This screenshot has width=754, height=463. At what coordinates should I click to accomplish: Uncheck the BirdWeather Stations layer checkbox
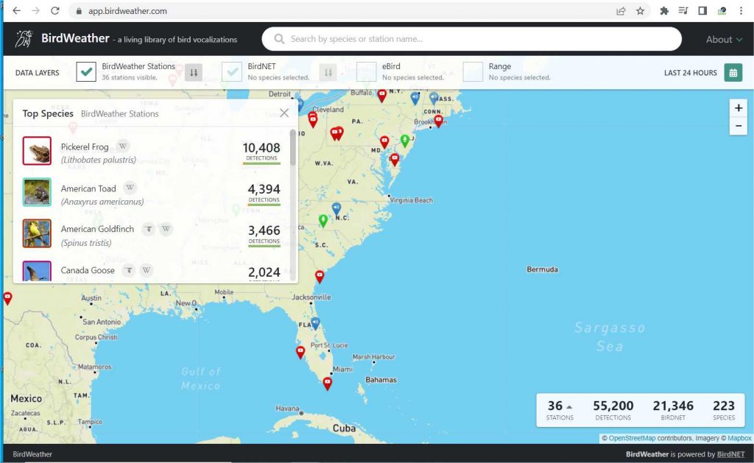pyautogui.click(x=86, y=72)
